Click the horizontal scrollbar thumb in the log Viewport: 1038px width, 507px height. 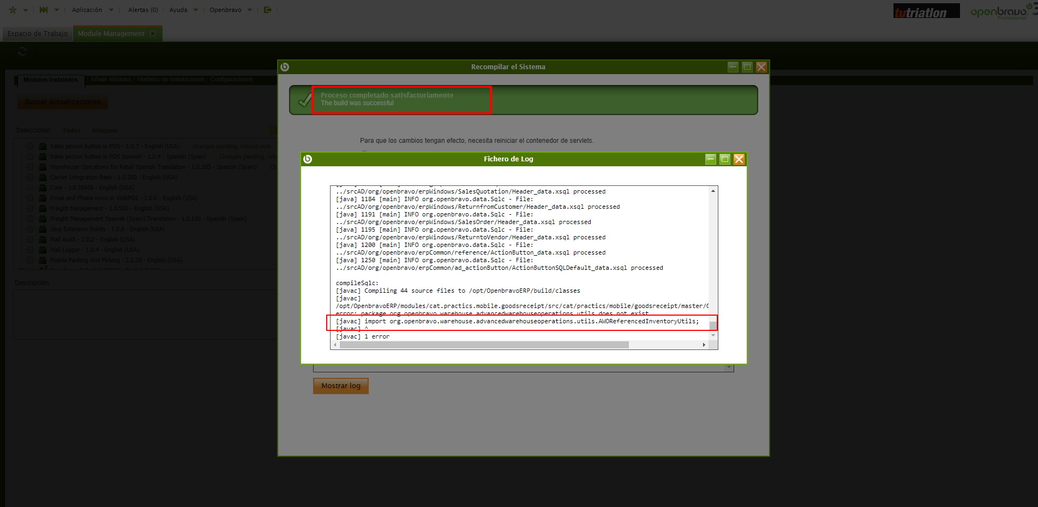pyautogui.click(x=484, y=345)
